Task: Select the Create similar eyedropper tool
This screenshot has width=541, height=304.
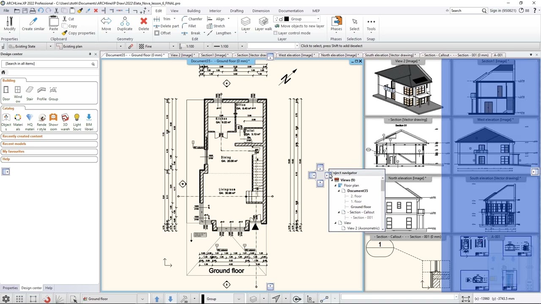Action: coord(33,24)
